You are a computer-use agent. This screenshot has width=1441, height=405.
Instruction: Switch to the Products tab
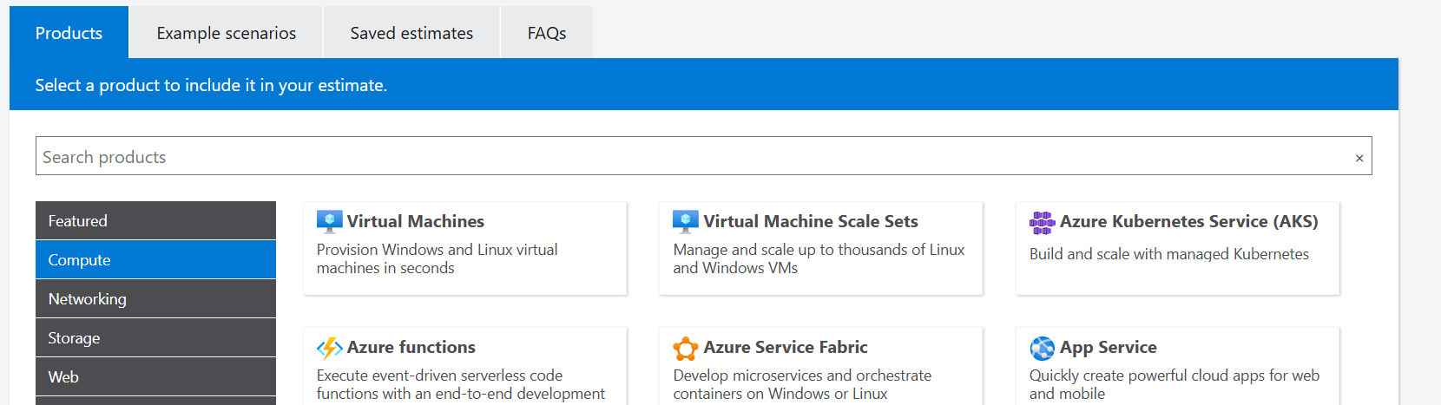pos(69,33)
